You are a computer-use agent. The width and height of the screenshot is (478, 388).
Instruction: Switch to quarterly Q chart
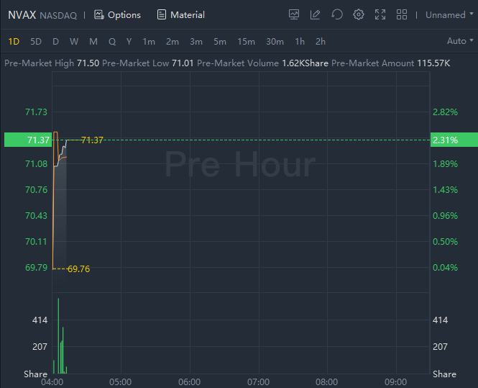112,42
